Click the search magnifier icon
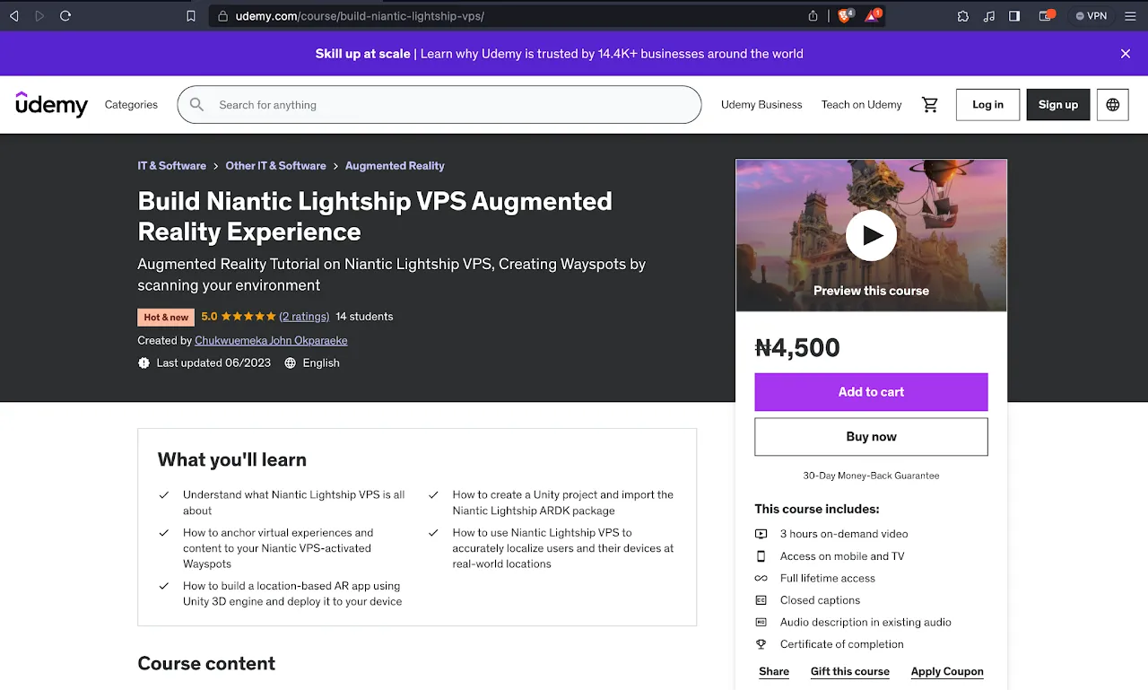Image resolution: width=1148 pixels, height=690 pixels. (x=197, y=105)
